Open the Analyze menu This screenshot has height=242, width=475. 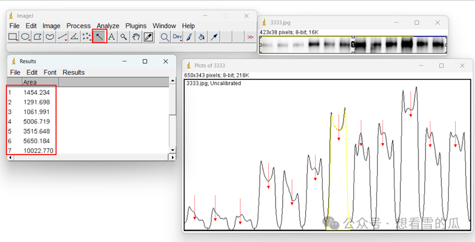(108, 26)
